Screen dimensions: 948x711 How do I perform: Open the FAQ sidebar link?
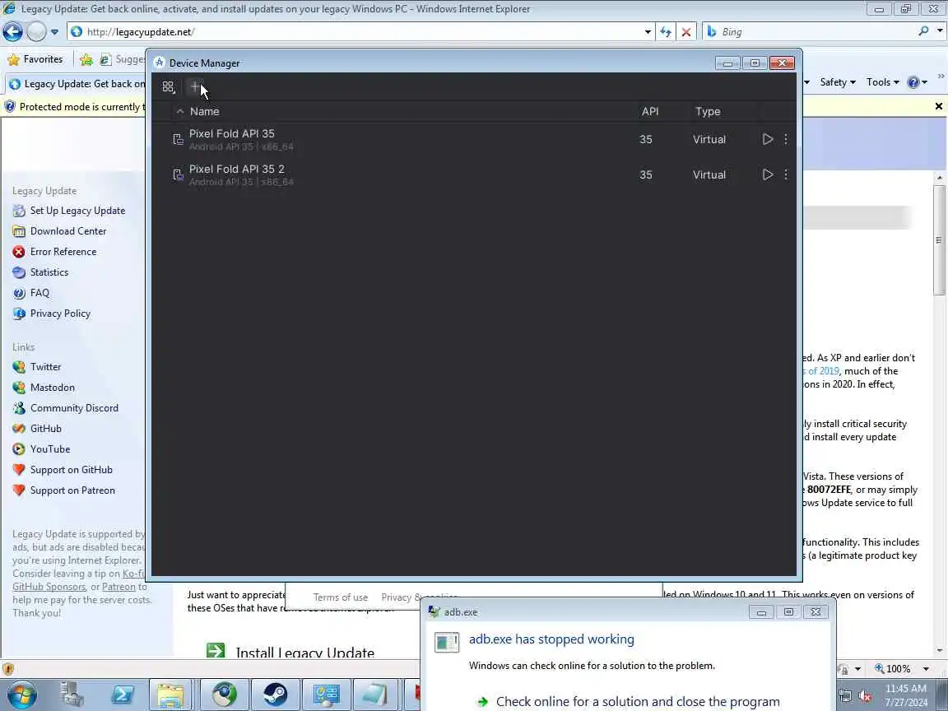39,293
